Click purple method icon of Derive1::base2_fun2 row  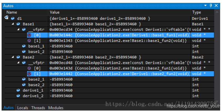(29, 74)
